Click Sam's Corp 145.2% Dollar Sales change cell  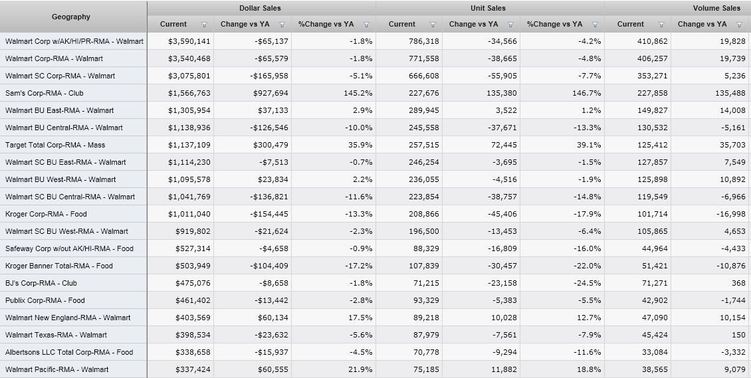click(359, 93)
